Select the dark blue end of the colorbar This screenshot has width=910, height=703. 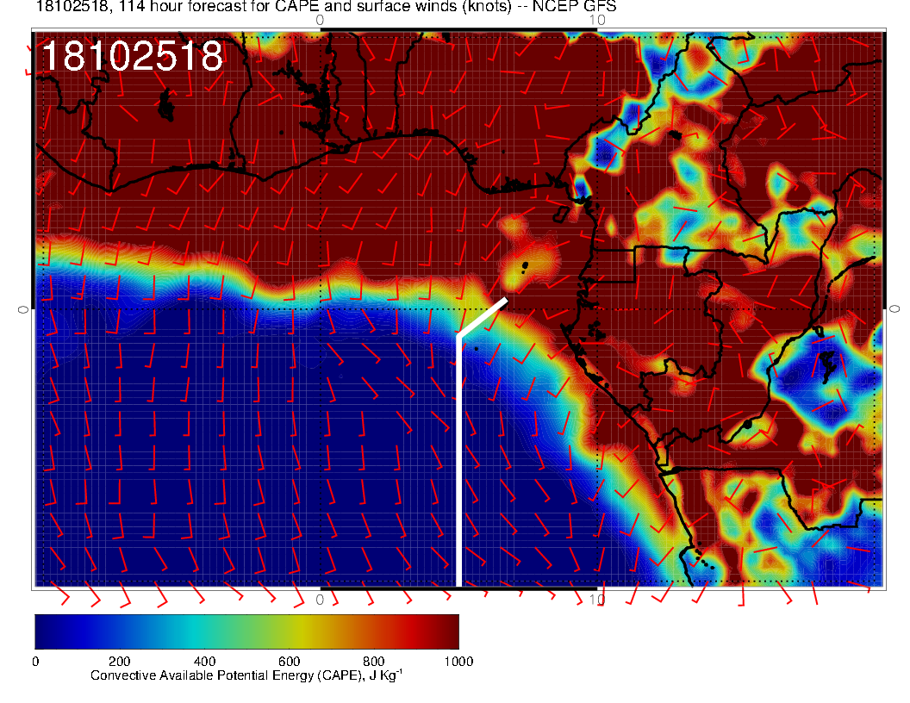47,631
